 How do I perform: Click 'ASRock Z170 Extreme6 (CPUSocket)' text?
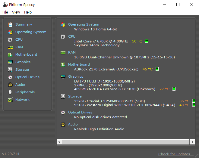click(x=106, y=69)
